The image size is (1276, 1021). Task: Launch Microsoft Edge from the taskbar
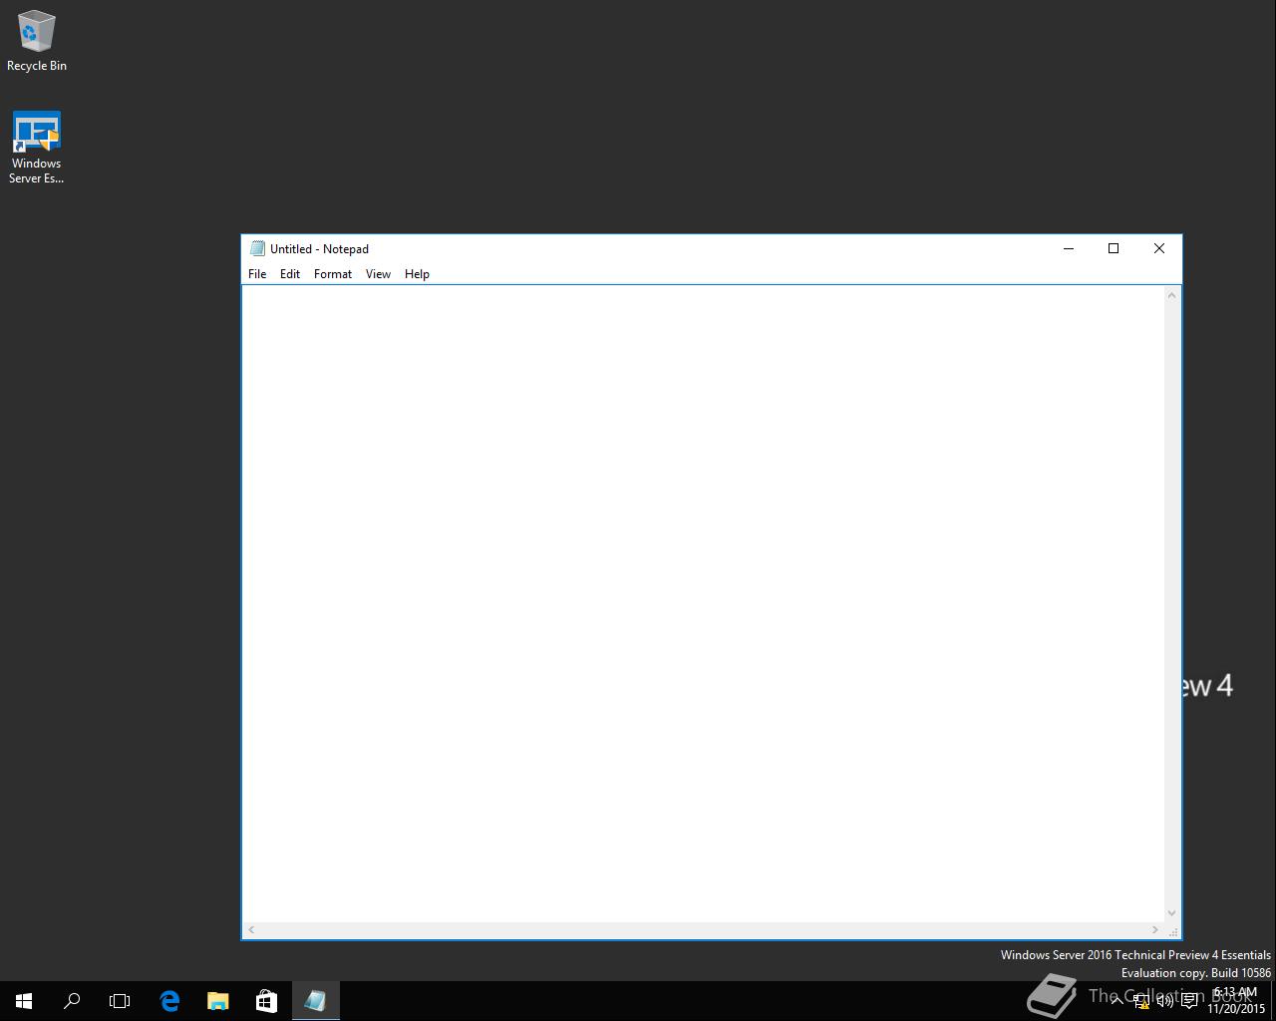tap(169, 1001)
